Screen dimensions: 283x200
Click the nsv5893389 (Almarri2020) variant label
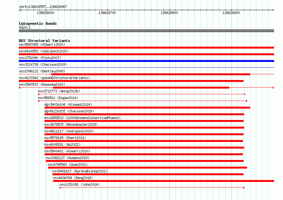point(42,44)
